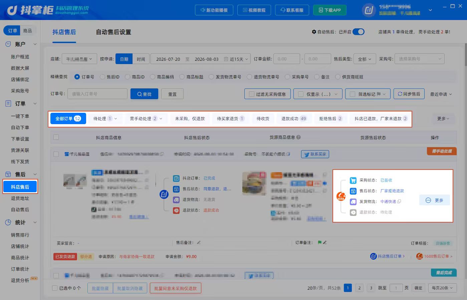Click the gear icon beside 自动售后
Viewport: 467px width, 300px height.
[314, 32]
